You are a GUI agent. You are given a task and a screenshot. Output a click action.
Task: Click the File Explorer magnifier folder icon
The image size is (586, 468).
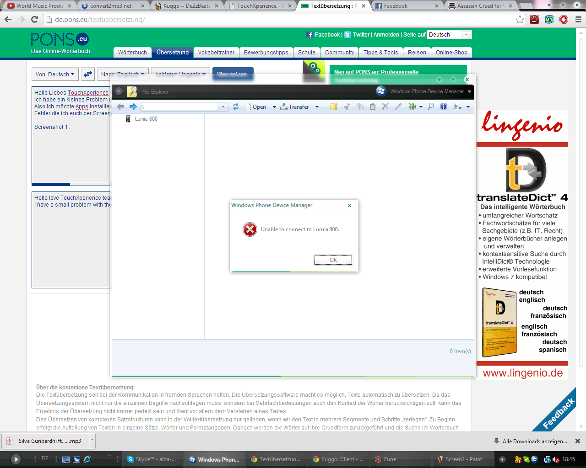tap(132, 91)
